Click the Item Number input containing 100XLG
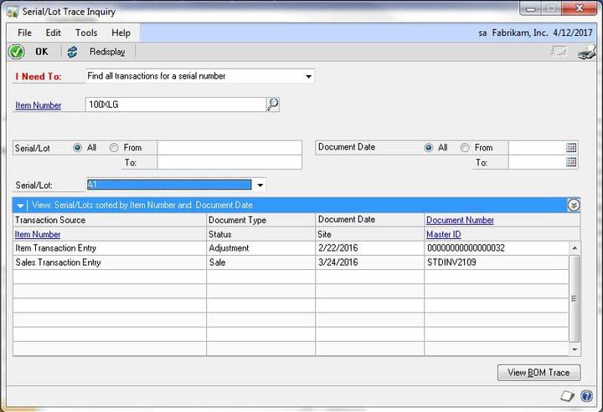The height and width of the screenshot is (412, 603). (175, 104)
